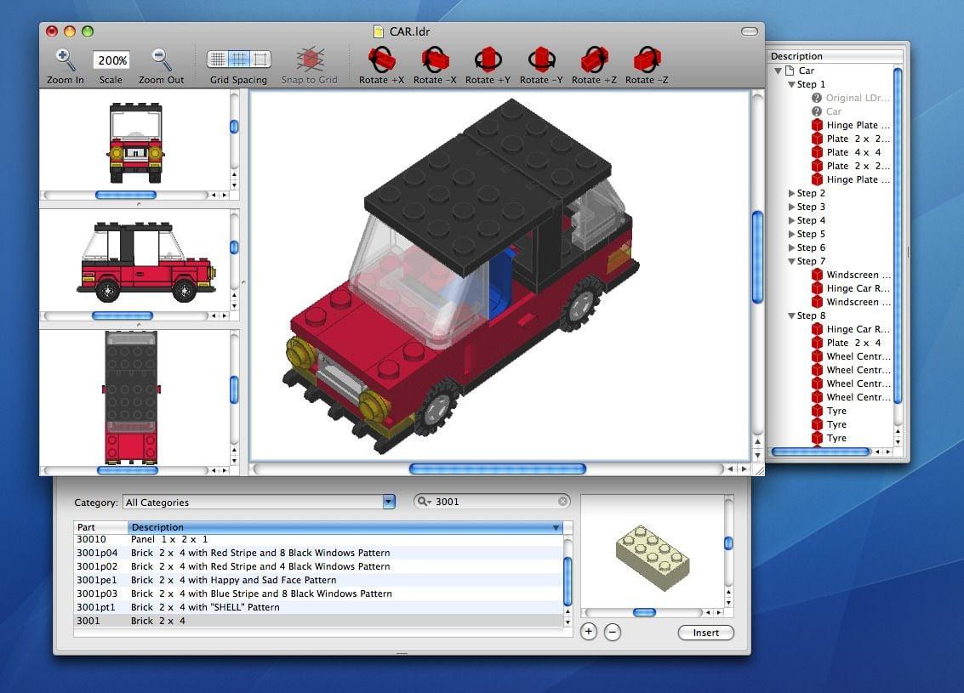Reverse sort on the part list Description column header
The image size is (964, 693).
pos(345,527)
